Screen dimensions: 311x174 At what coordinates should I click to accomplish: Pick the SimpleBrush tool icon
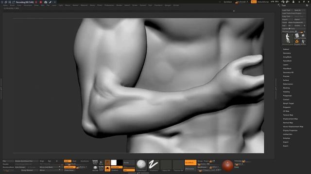(x=297, y=42)
